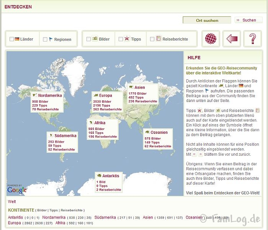Open Nordamerika title on the map

tap(50, 95)
